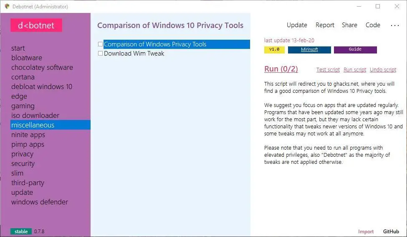Screen dimensions: 407x237
Task: Open the start category
Action: 18,48
